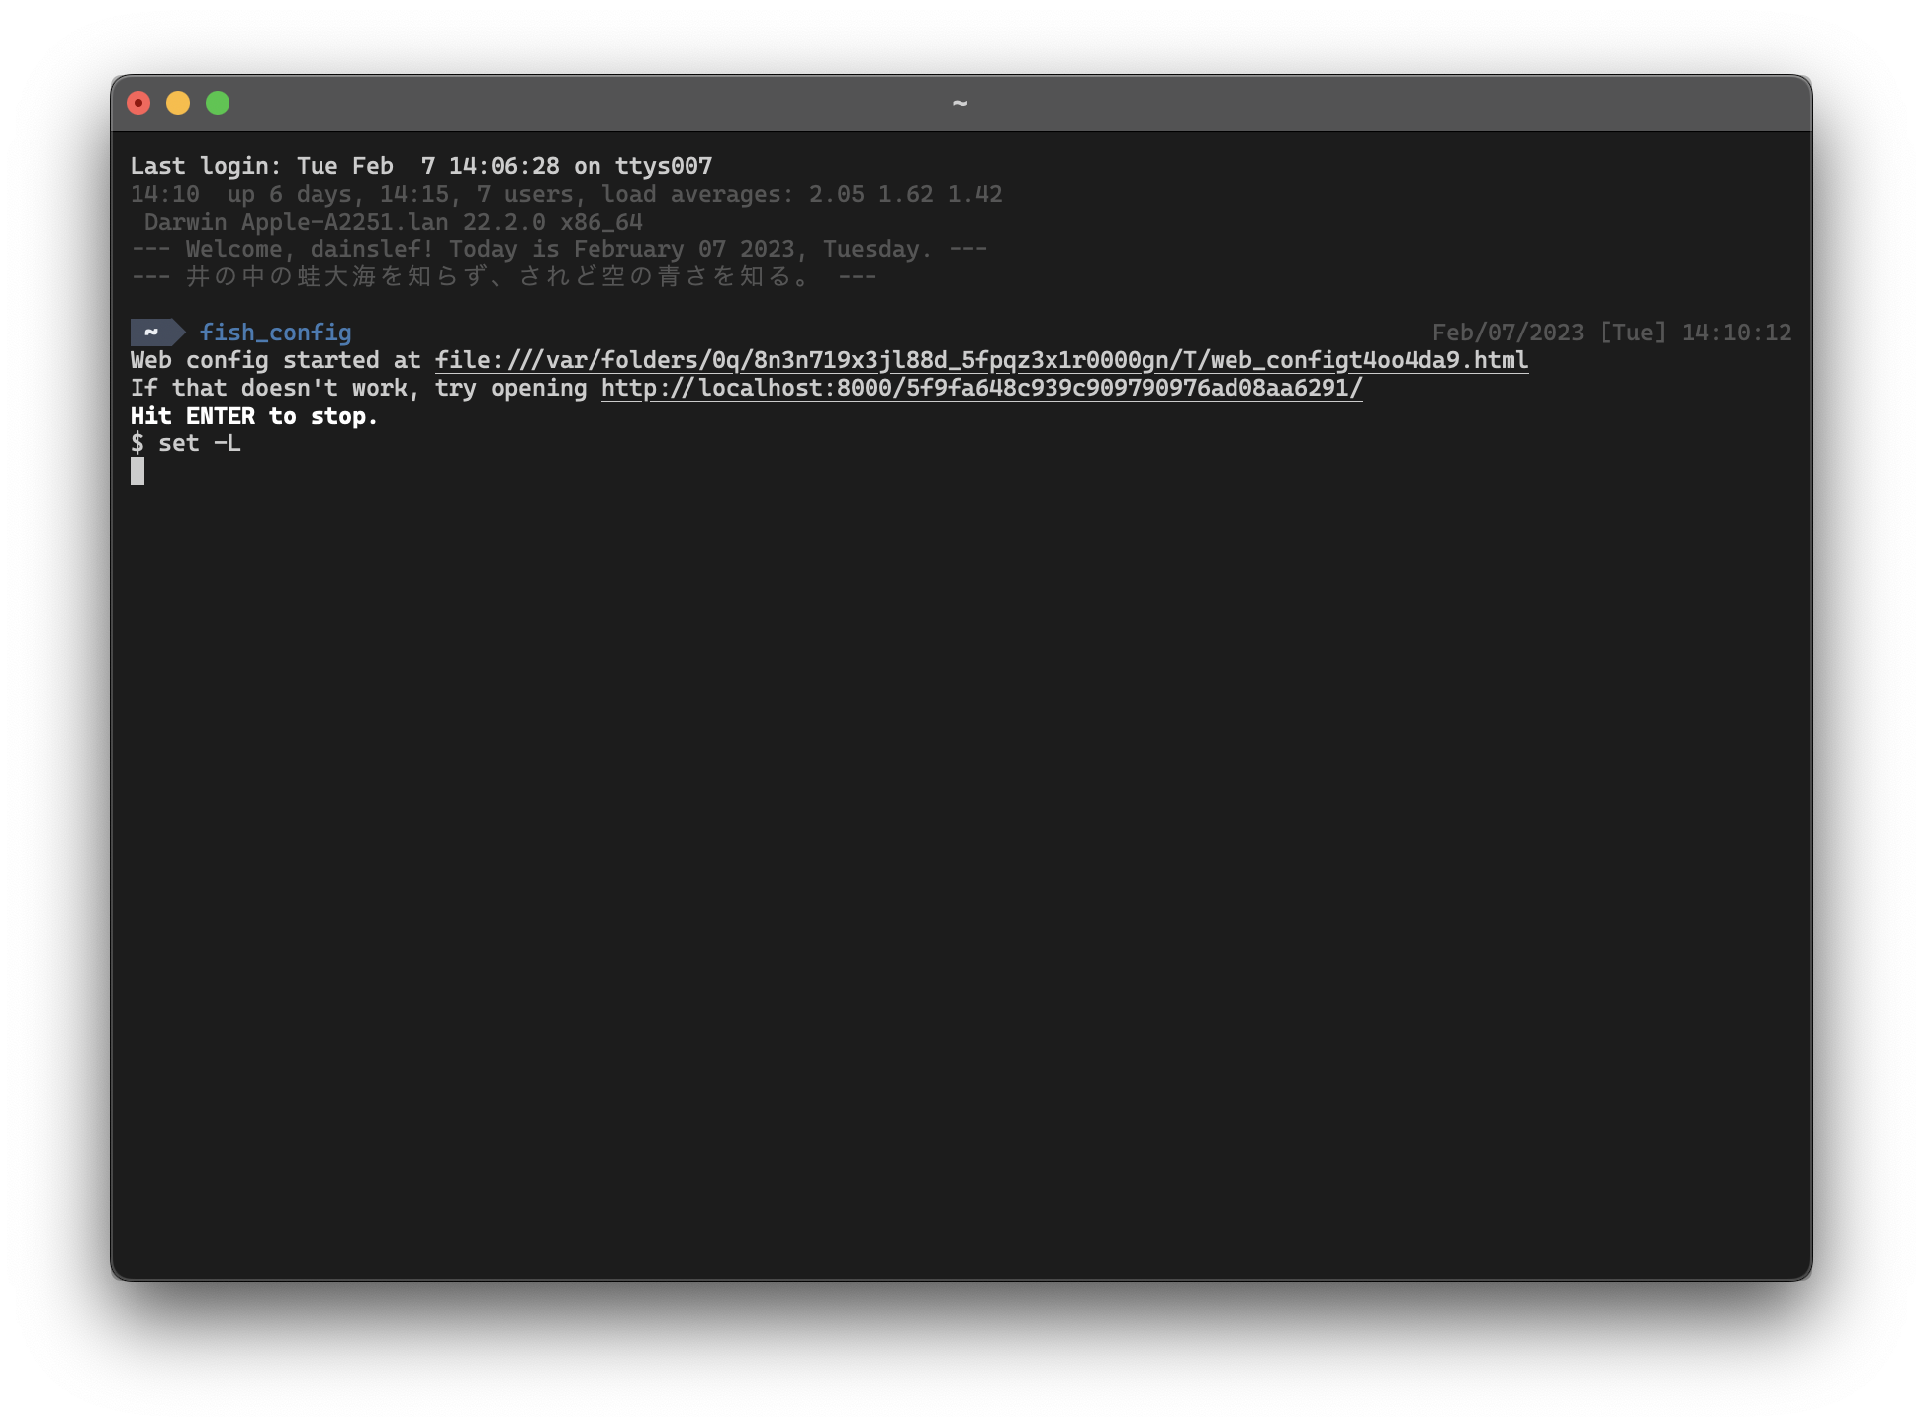Click the red close window button
The width and height of the screenshot is (1923, 1427).
(138, 103)
